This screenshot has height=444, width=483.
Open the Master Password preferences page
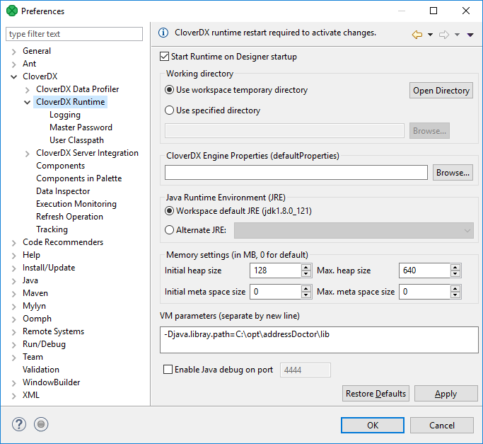pos(81,127)
